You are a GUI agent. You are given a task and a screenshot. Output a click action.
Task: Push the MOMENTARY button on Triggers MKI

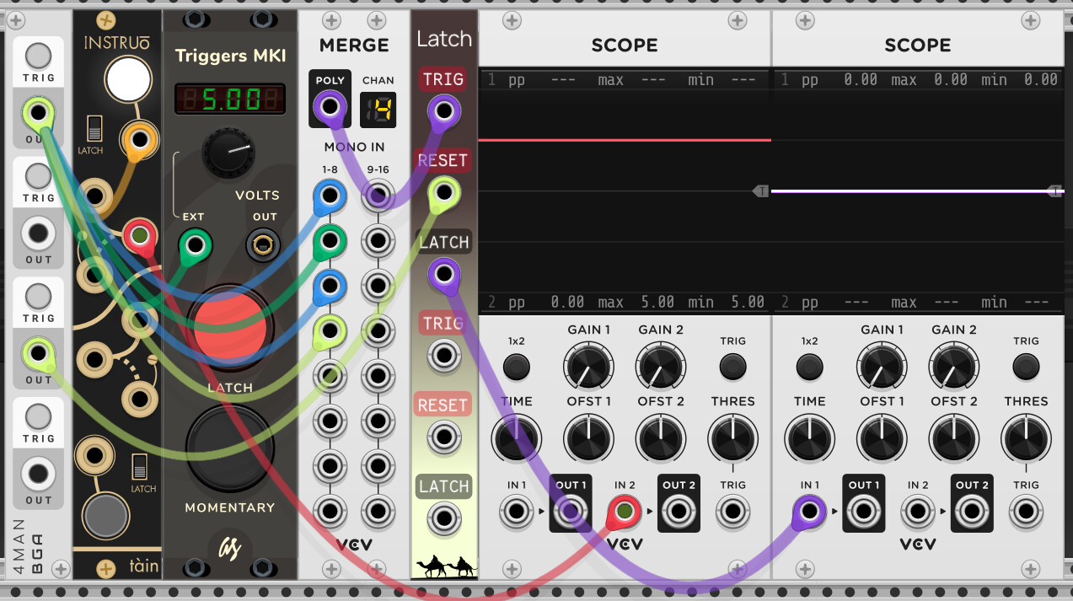click(229, 448)
